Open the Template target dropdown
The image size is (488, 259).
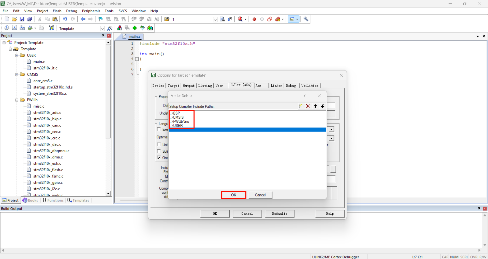point(102,28)
